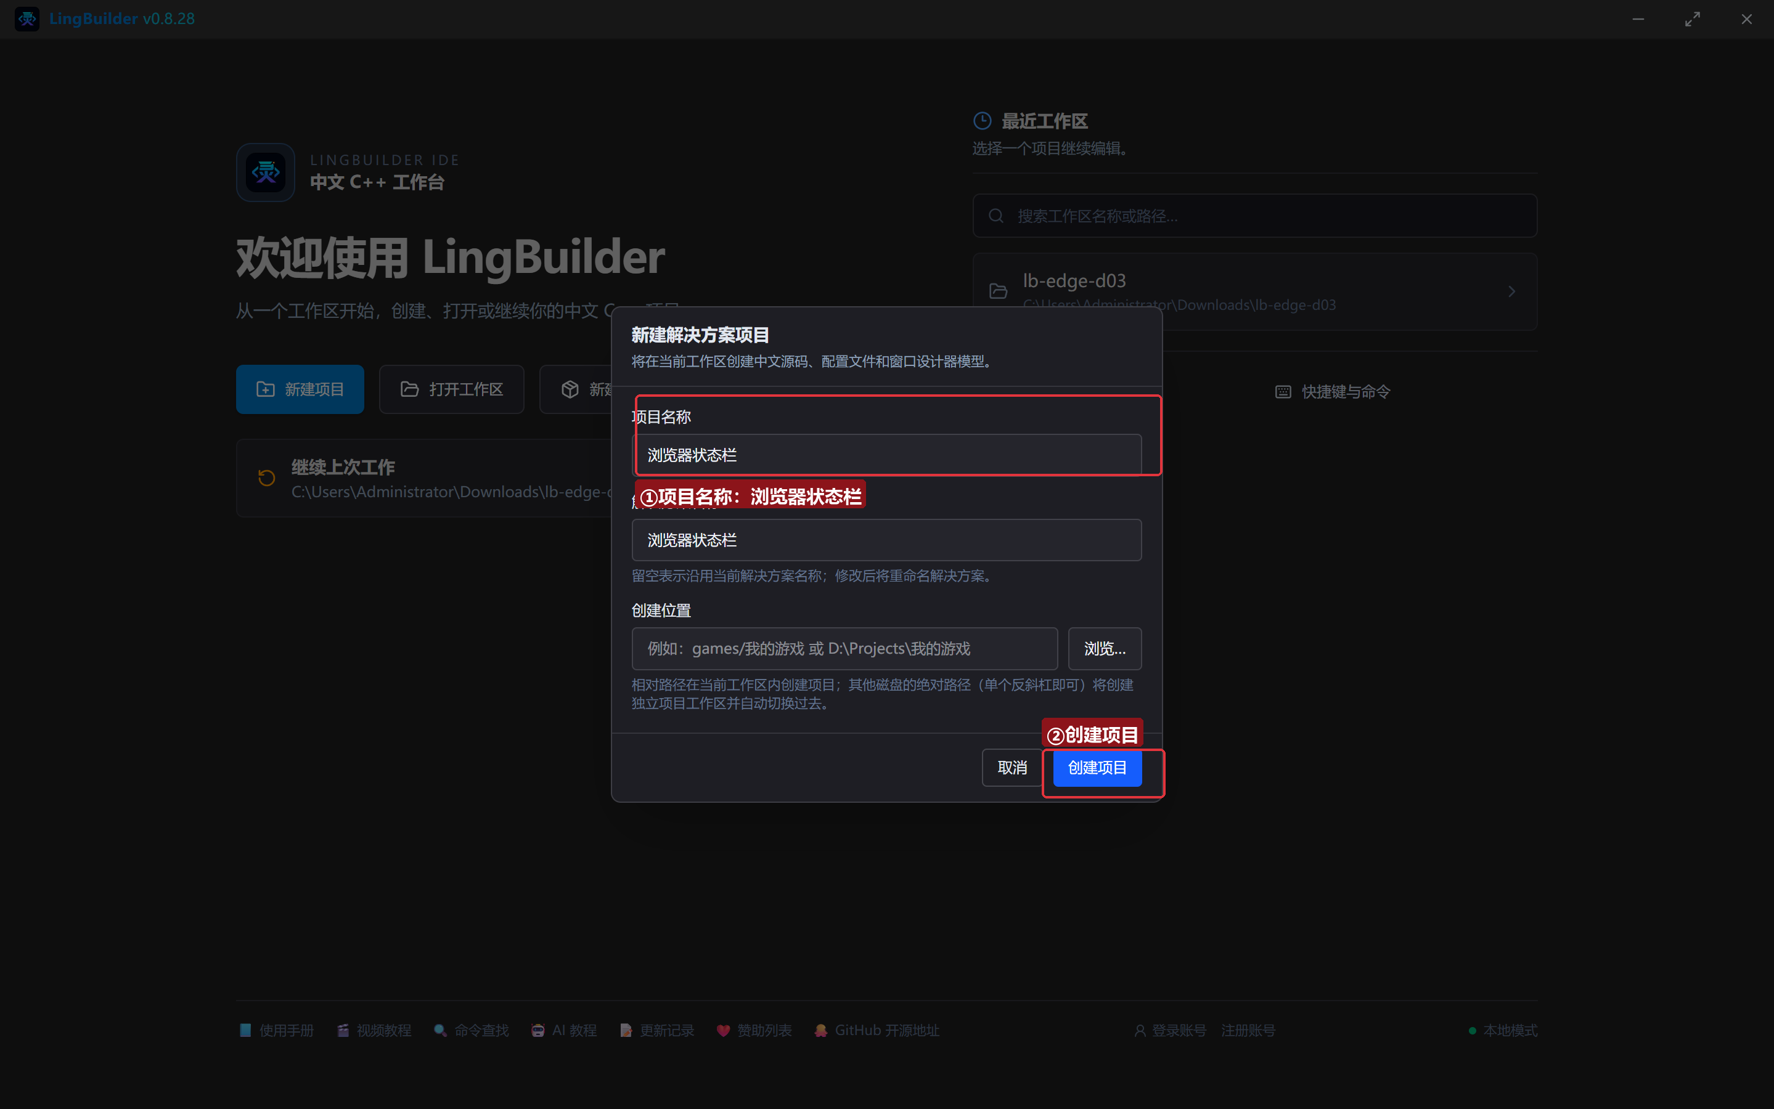Click the 打开工作区 button
Screen dimensions: 1774x1109
452,389
